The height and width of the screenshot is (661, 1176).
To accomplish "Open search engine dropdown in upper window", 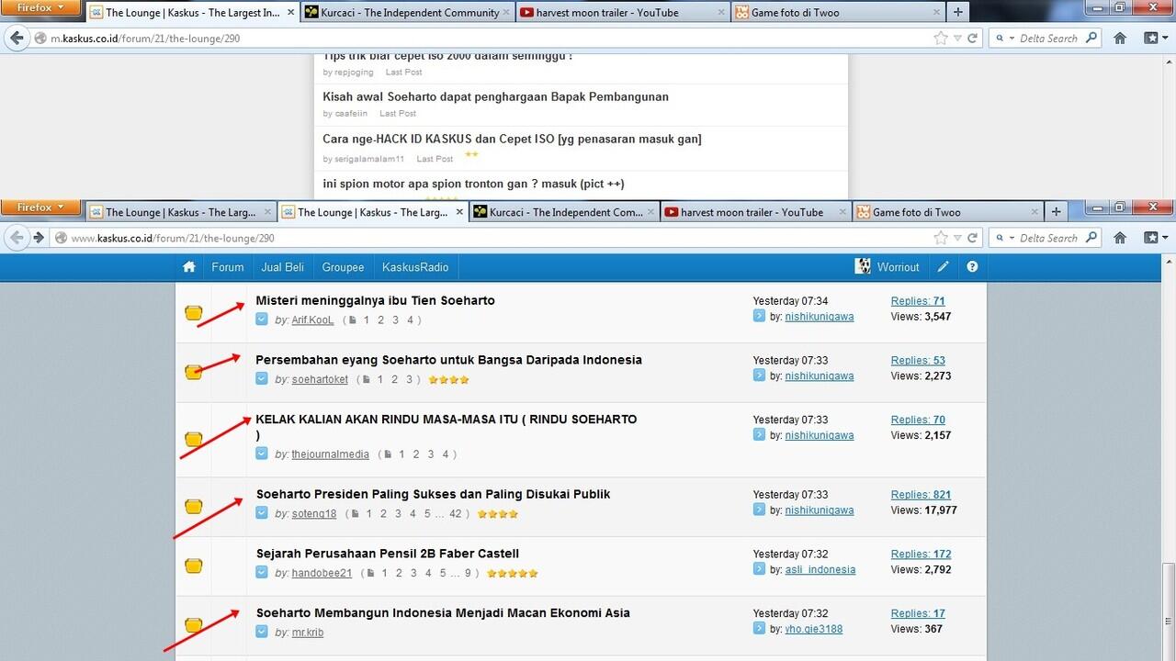I will 1004,39.
